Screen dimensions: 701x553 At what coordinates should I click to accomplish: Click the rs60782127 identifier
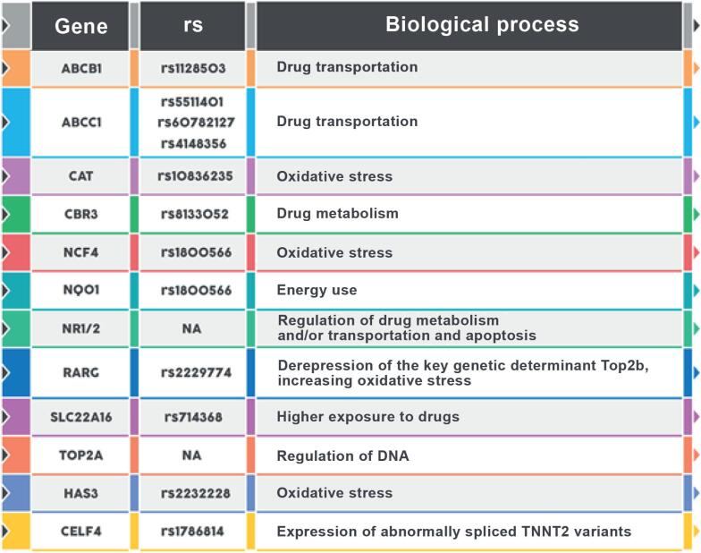point(197,122)
